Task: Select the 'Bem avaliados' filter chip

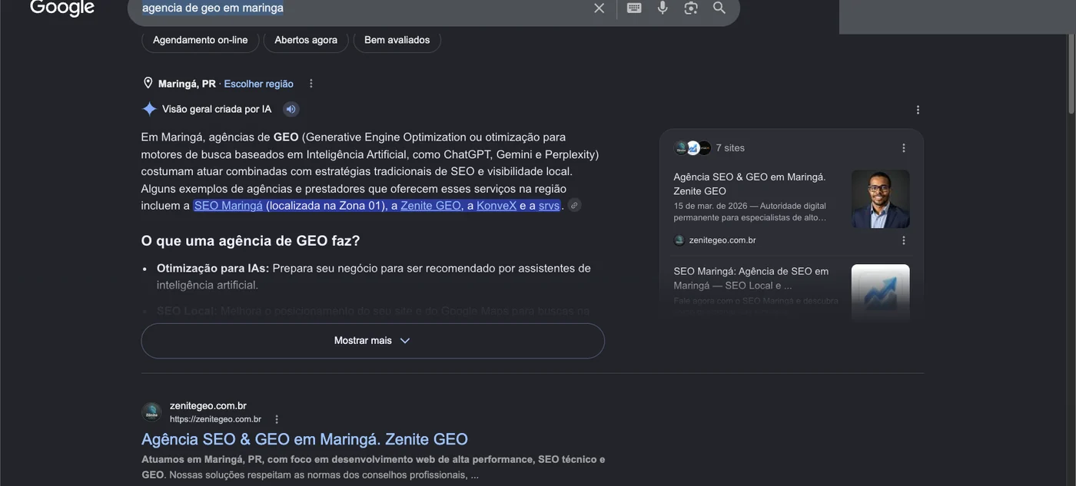Action: click(397, 40)
